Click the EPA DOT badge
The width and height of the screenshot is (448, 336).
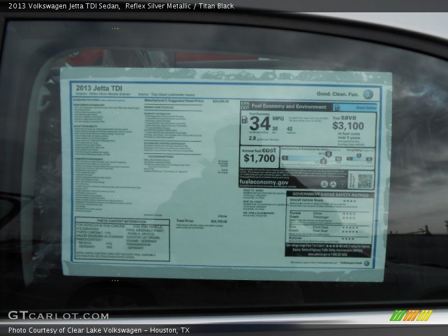pyautogui.click(x=245, y=105)
